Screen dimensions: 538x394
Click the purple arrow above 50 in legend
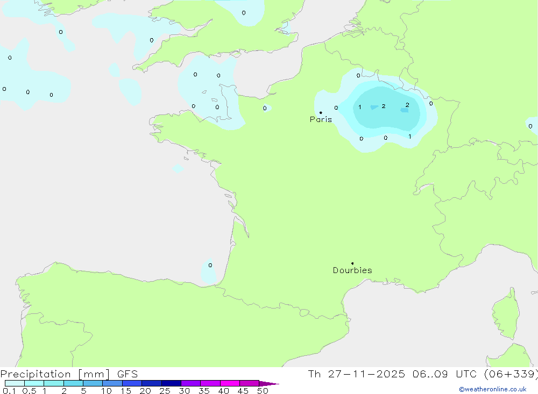click(268, 384)
